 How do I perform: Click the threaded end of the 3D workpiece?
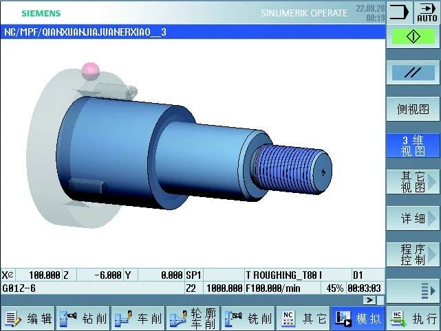(289, 168)
